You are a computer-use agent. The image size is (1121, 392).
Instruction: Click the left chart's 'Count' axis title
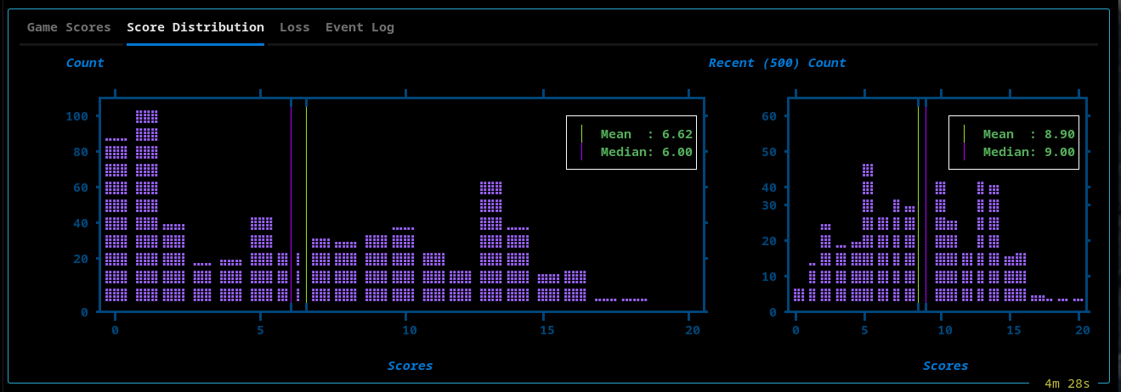[85, 63]
